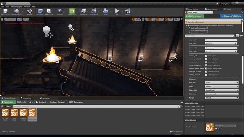Viewport: 244px width, 137px height.
Task: Click the navigate forward arrow in Content Browser
Action: tap(33, 102)
